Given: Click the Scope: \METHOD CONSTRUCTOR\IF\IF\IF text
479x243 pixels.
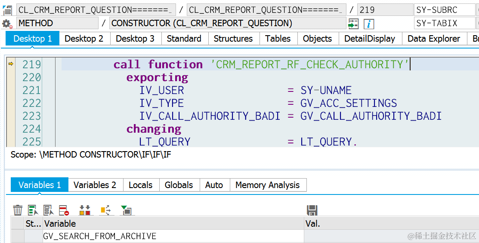Looking at the screenshot, I should 91,155.
